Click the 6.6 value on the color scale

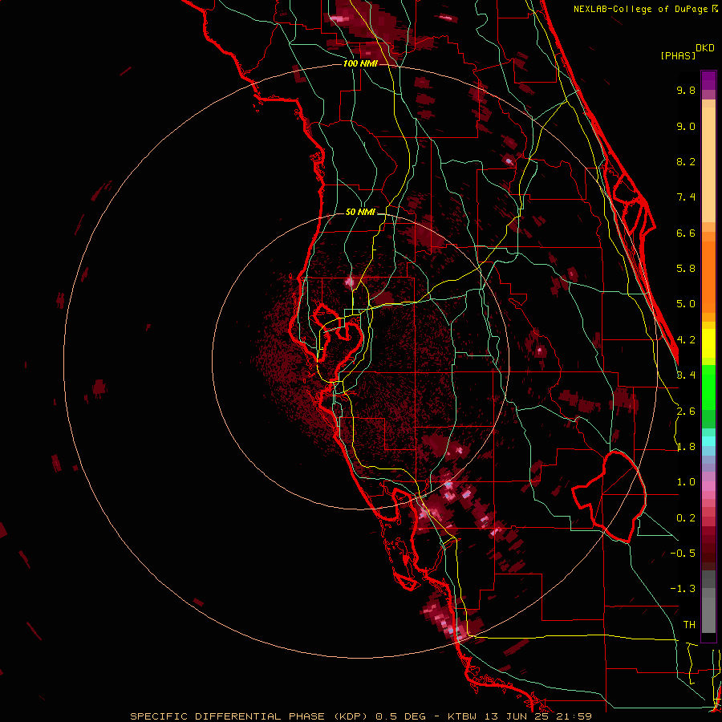click(686, 233)
